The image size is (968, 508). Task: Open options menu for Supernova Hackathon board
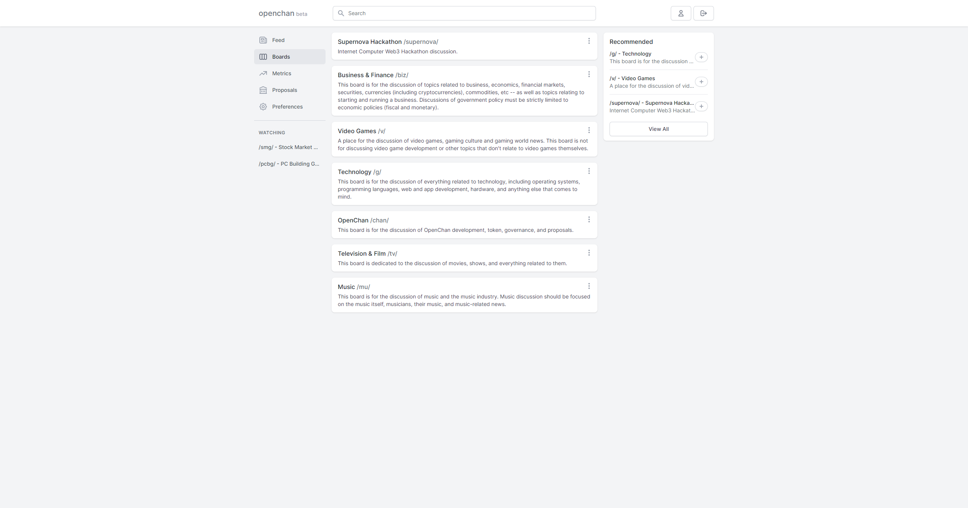click(589, 41)
